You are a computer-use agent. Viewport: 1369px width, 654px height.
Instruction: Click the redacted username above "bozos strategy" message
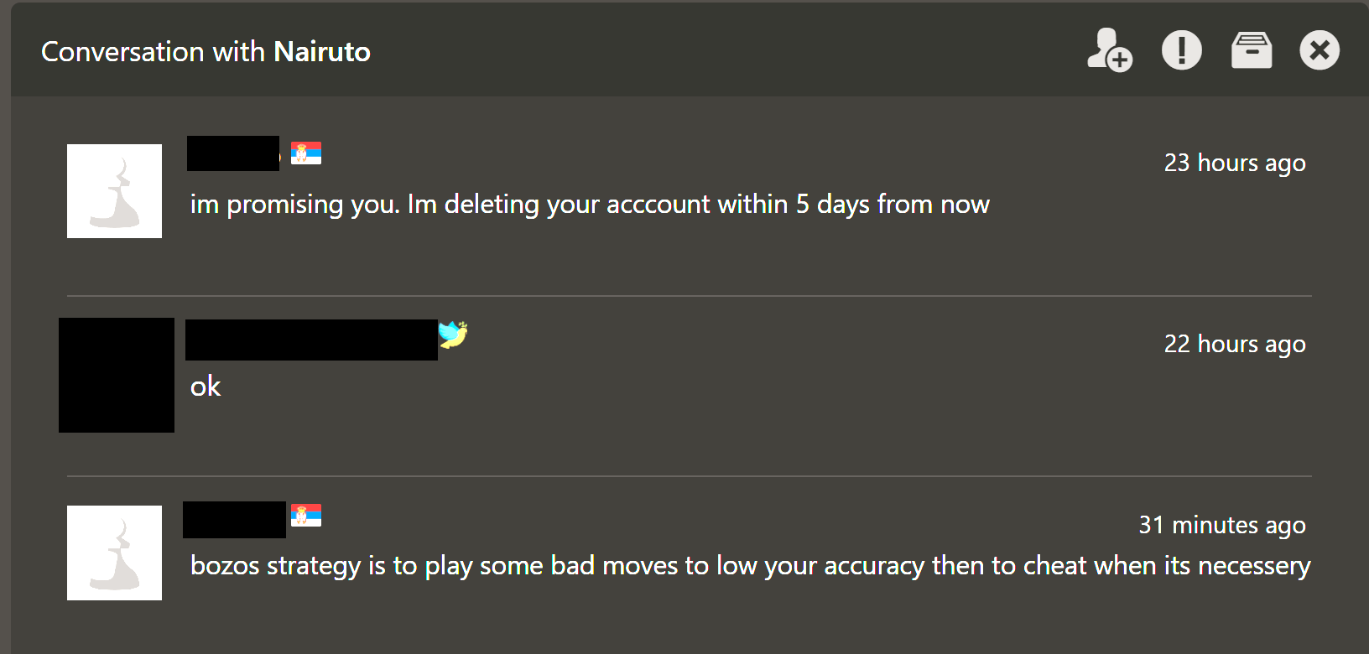point(234,520)
